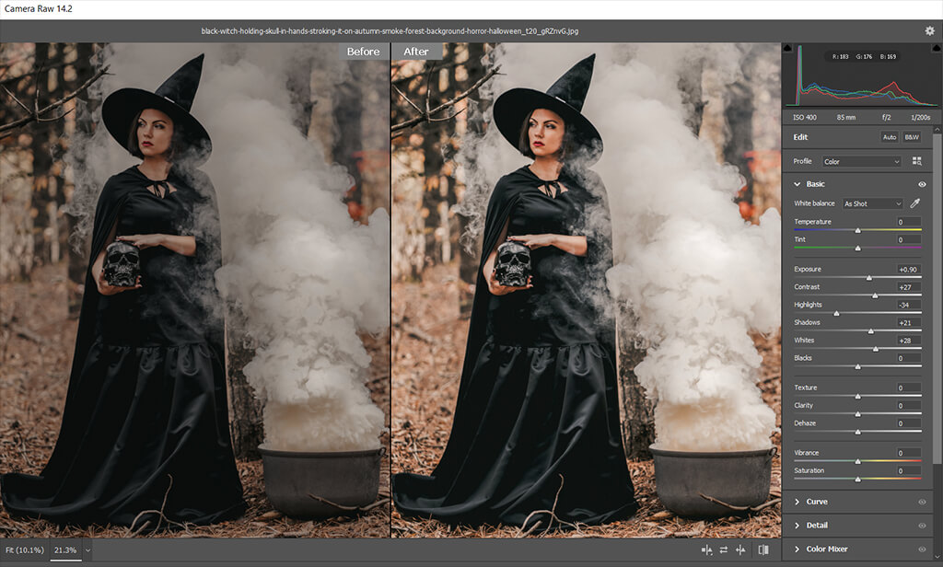Select the White Balance eyedropper tool
The image size is (943, 567).
(914, 203)
